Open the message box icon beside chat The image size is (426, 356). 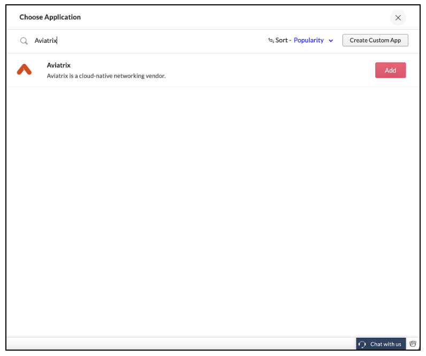point(413,344)
